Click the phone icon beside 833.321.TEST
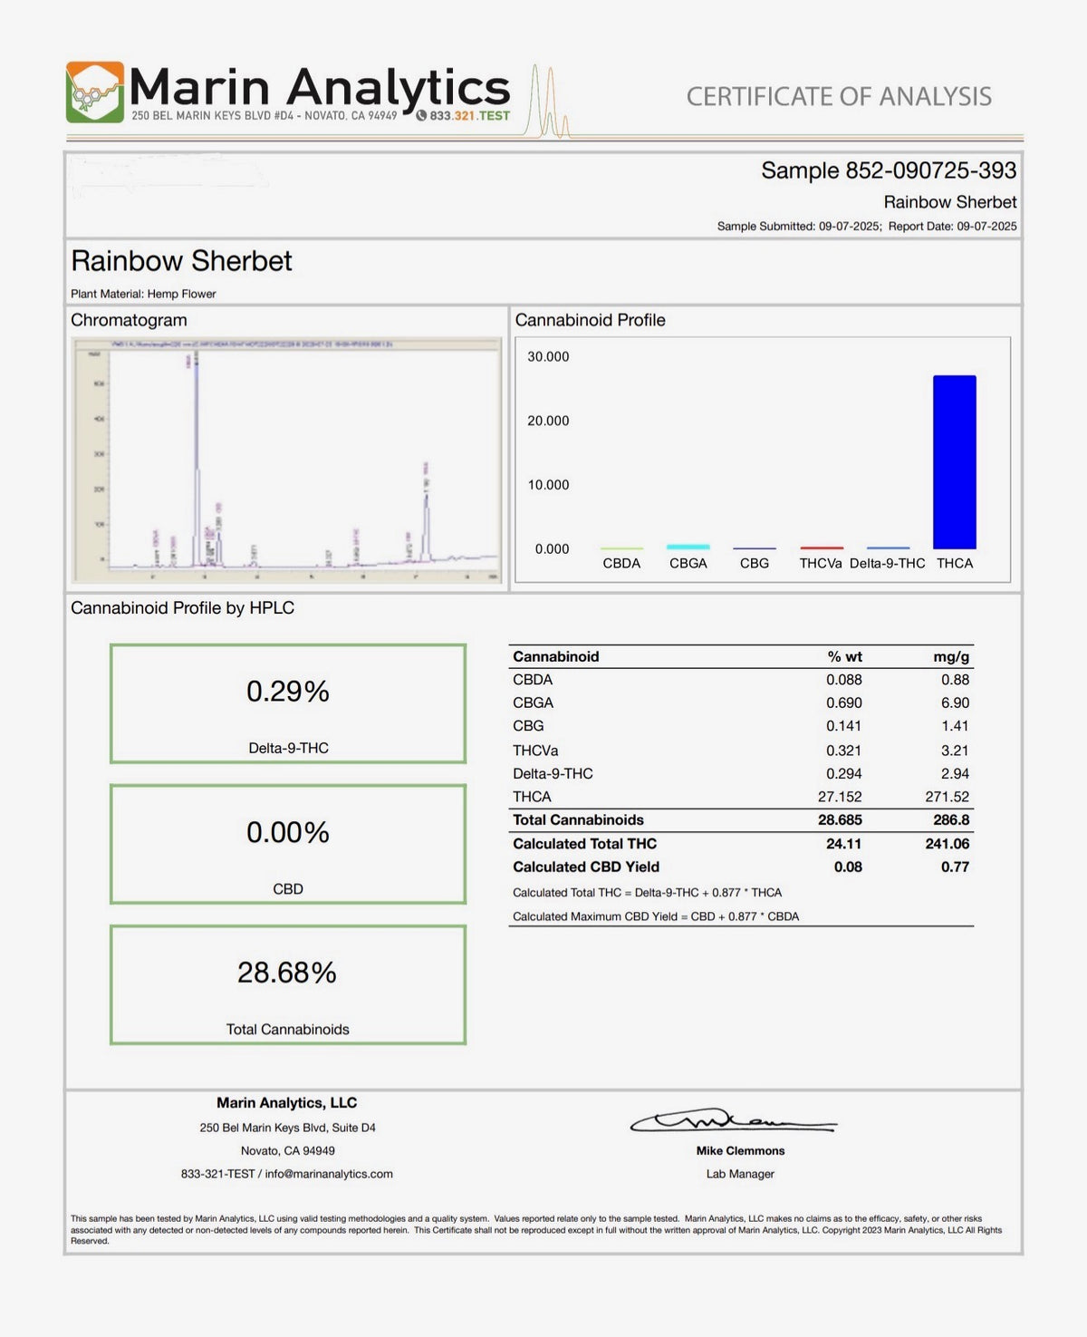Viewport: 1087px width, 1337px height. point(421,116)
